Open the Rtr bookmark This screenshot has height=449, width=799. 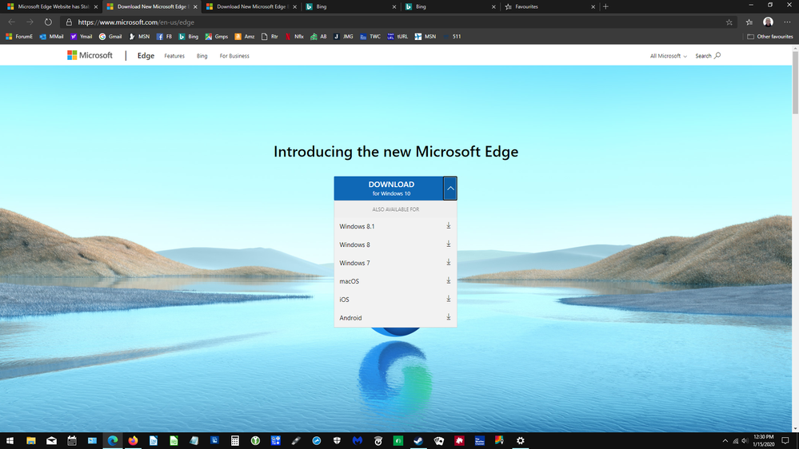pyautogui.click(x=270, y=37)
